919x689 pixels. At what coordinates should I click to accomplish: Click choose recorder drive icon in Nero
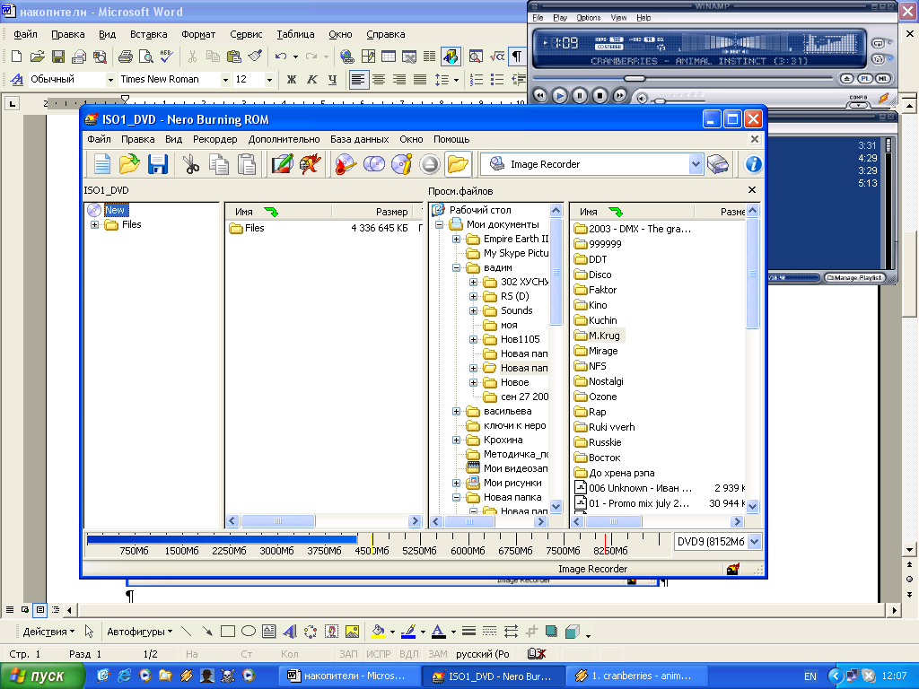click(718, 165)
